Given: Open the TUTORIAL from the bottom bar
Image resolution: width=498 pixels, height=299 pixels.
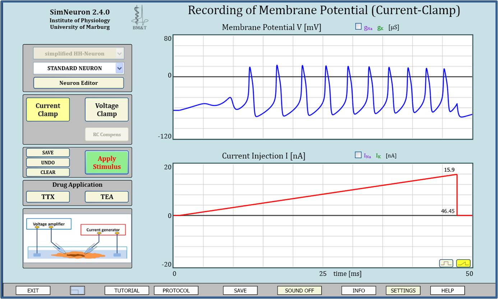Looking at the screenshot, I should (127, 290).
